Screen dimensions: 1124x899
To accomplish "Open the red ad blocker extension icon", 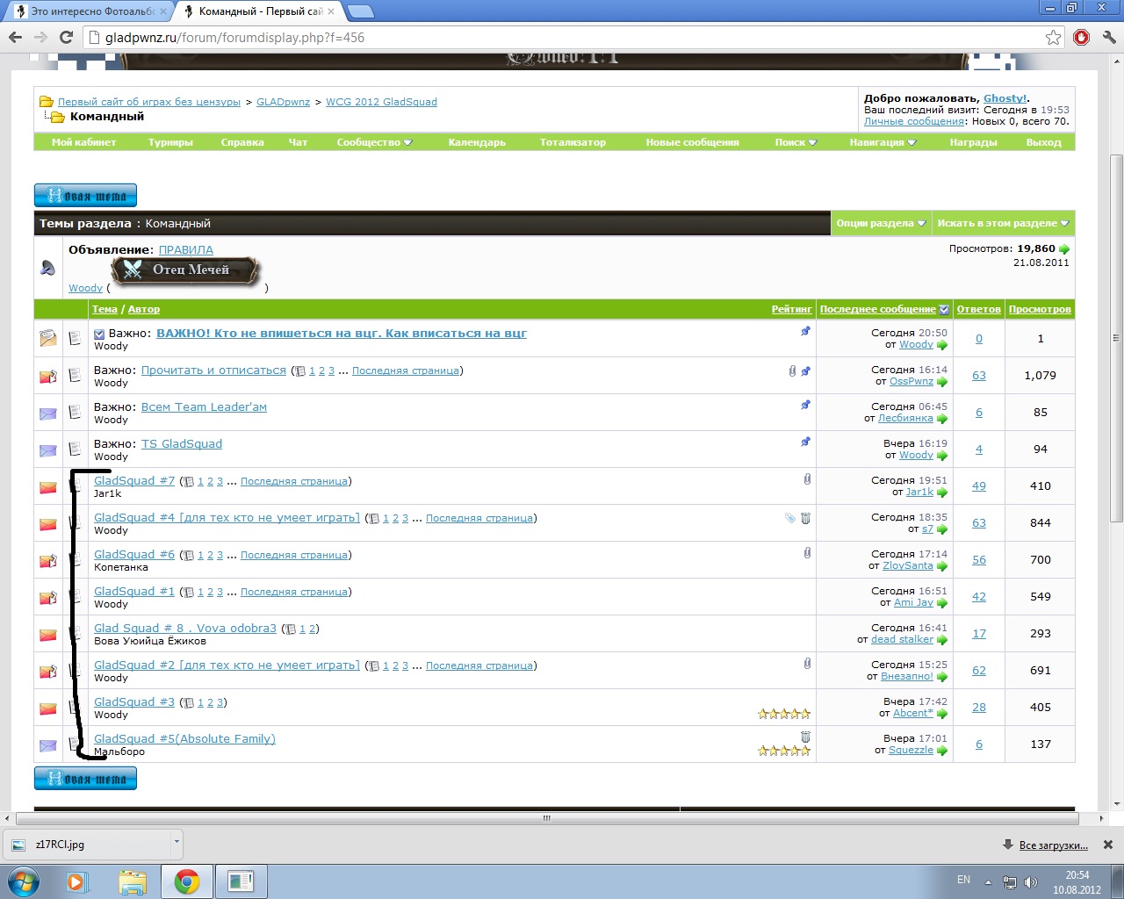I will [x=1082, y=37].
